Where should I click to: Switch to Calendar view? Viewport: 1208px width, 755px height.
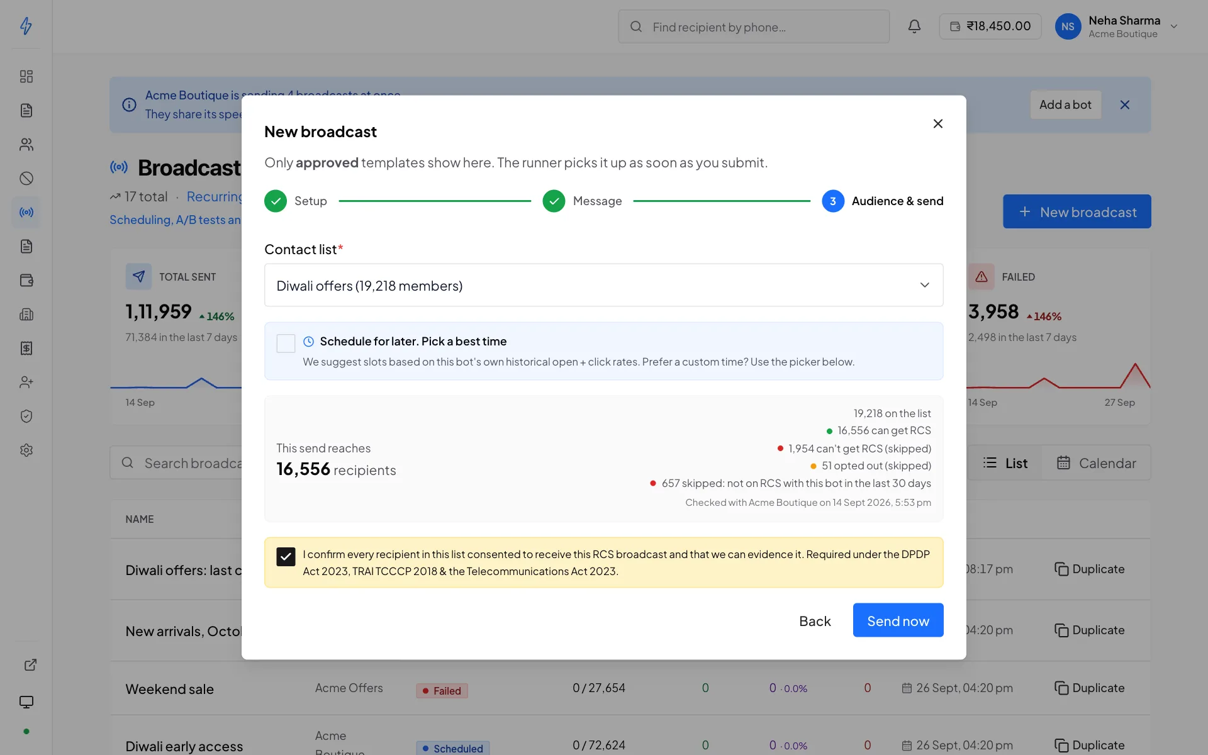tap(1096, 463)
